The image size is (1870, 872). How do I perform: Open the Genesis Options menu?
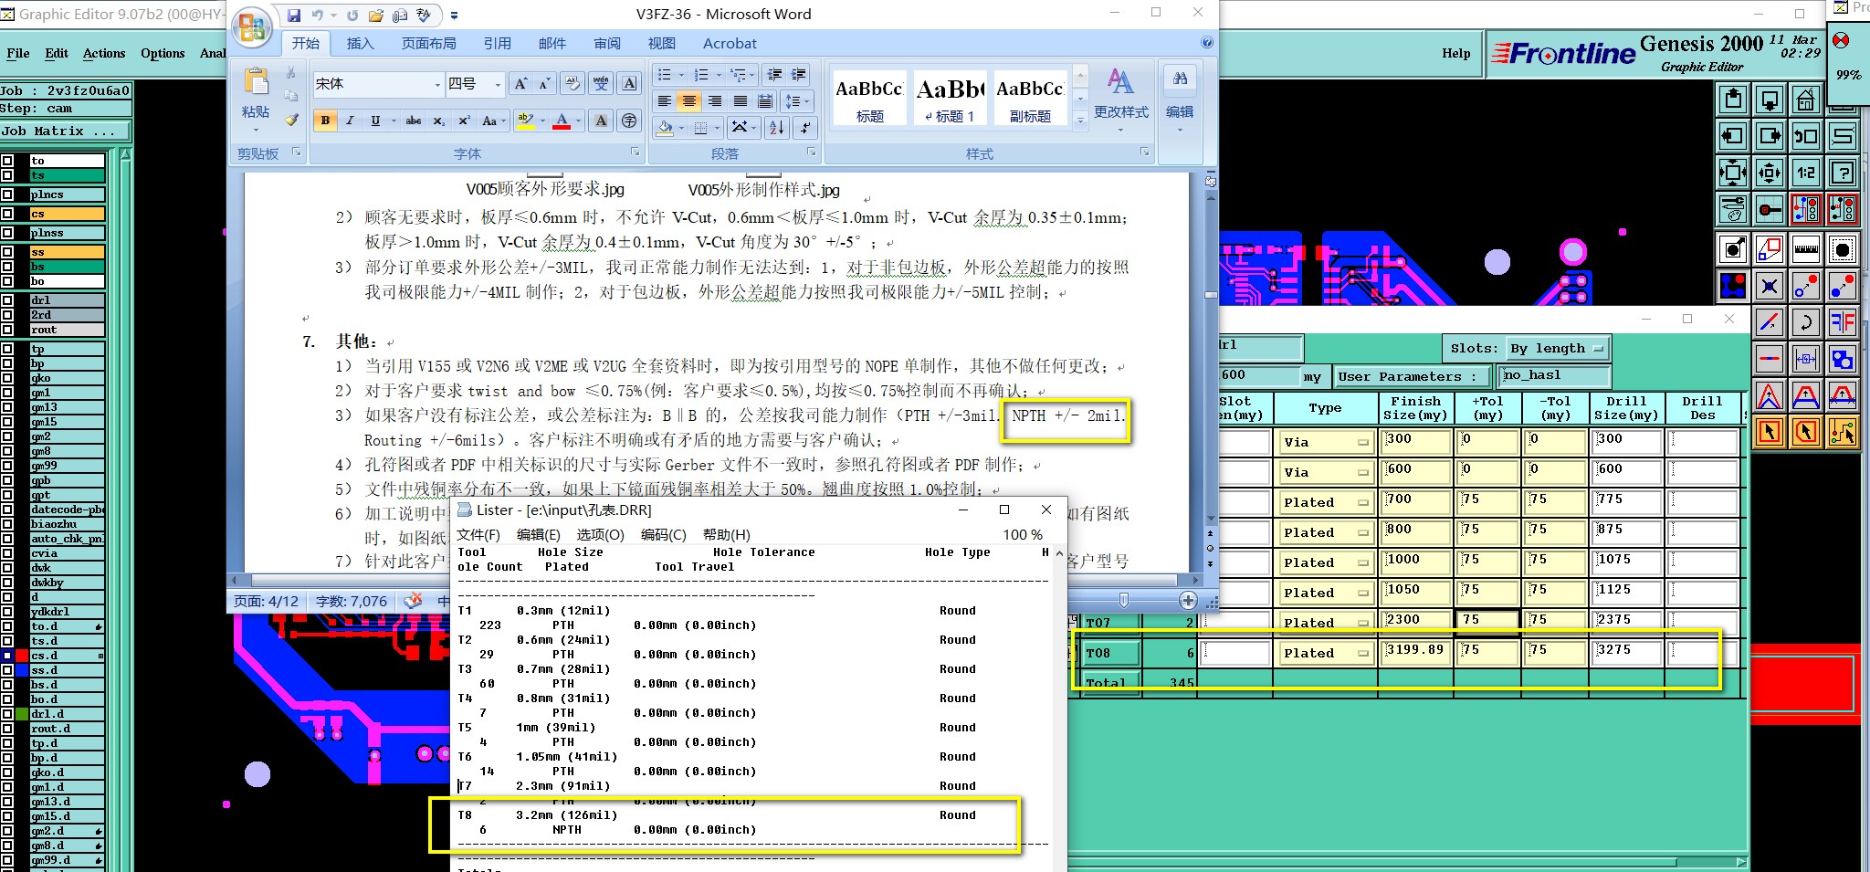[x=163, y=53]
